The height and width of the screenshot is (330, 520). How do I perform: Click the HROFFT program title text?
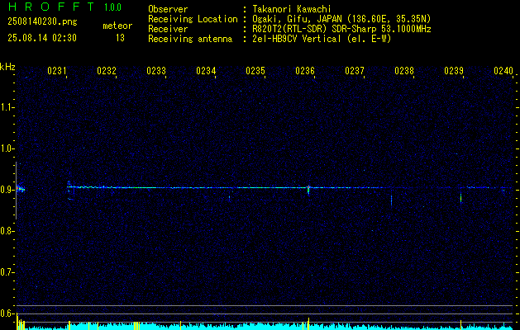pyautogui.click(x=51, y=7)
